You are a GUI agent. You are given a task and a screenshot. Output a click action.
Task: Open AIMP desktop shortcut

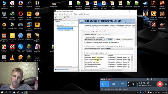[x=4, y=26]
